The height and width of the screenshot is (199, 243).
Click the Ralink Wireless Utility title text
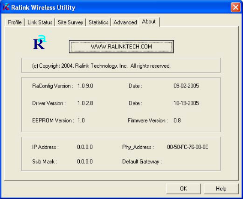click(x=43, y=7)
